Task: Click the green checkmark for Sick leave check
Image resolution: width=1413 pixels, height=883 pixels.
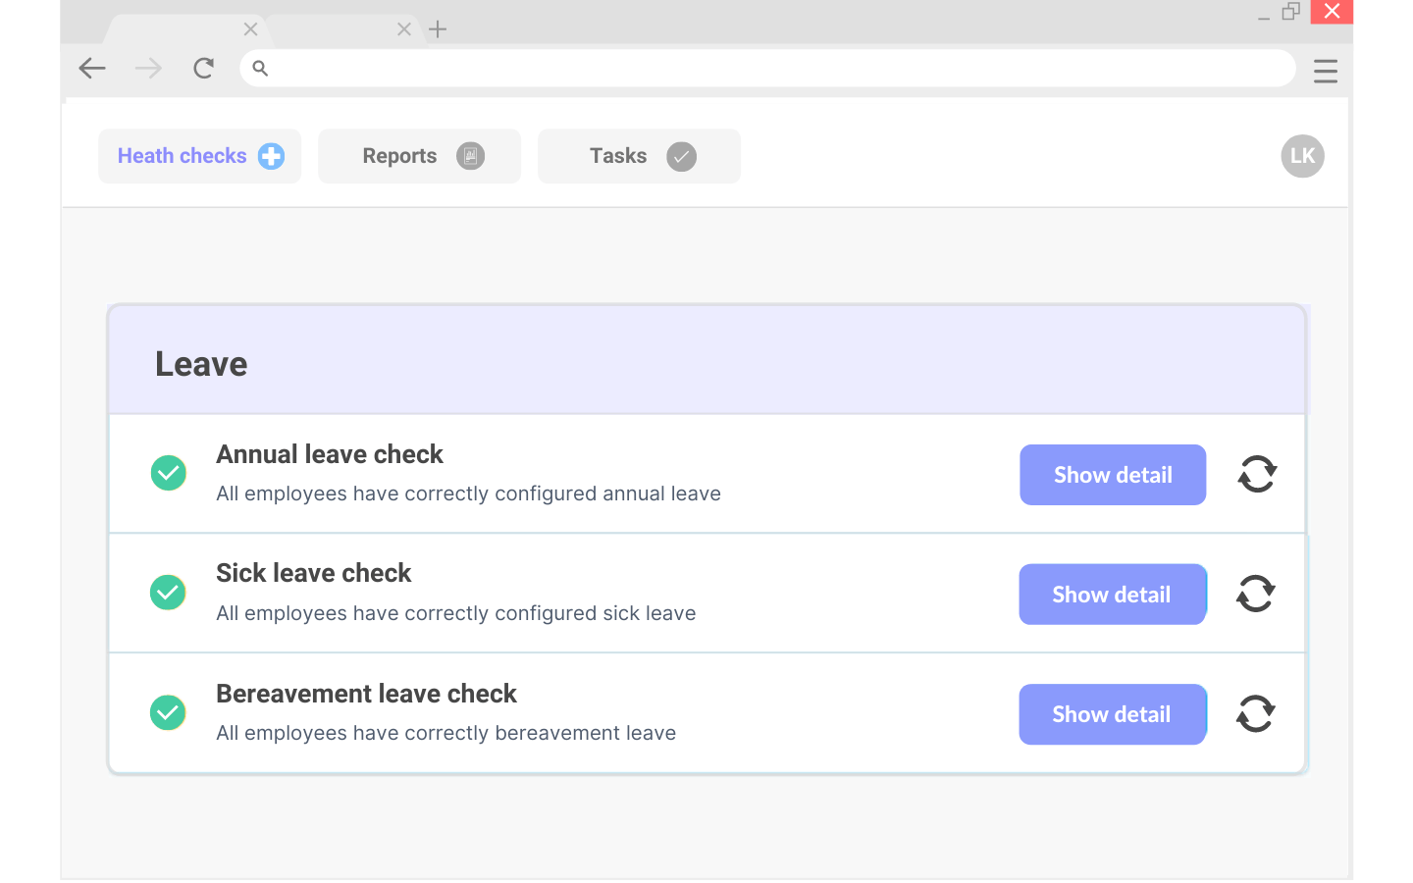Action: click(x=168, y=593)
